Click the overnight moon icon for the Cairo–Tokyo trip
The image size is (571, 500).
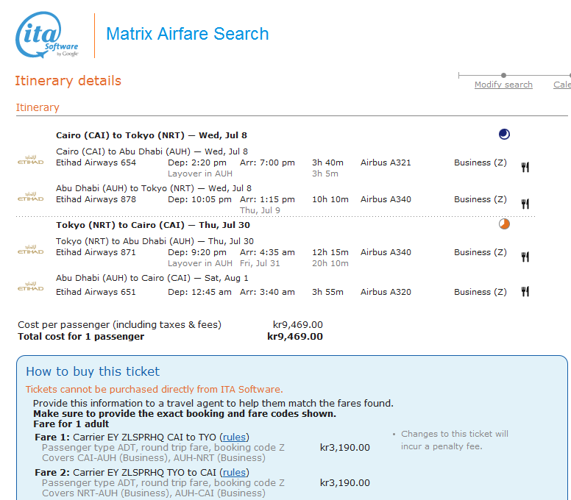point(504,135)
